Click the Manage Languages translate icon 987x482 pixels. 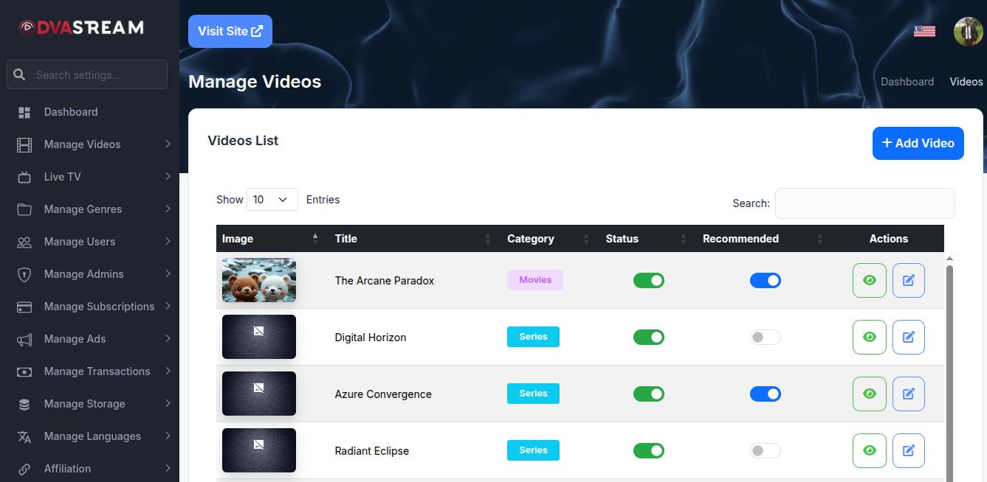(24, 436)
